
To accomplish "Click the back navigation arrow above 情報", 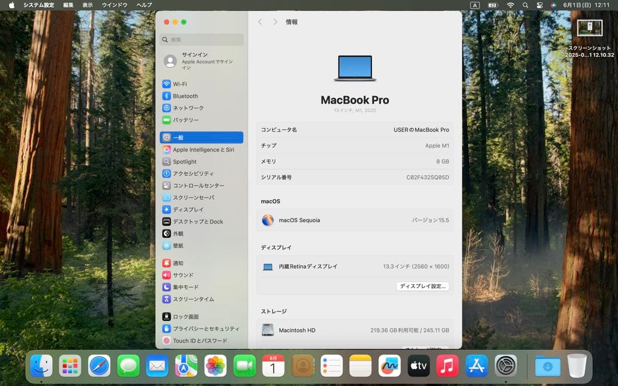I will [x=260, y=22].
